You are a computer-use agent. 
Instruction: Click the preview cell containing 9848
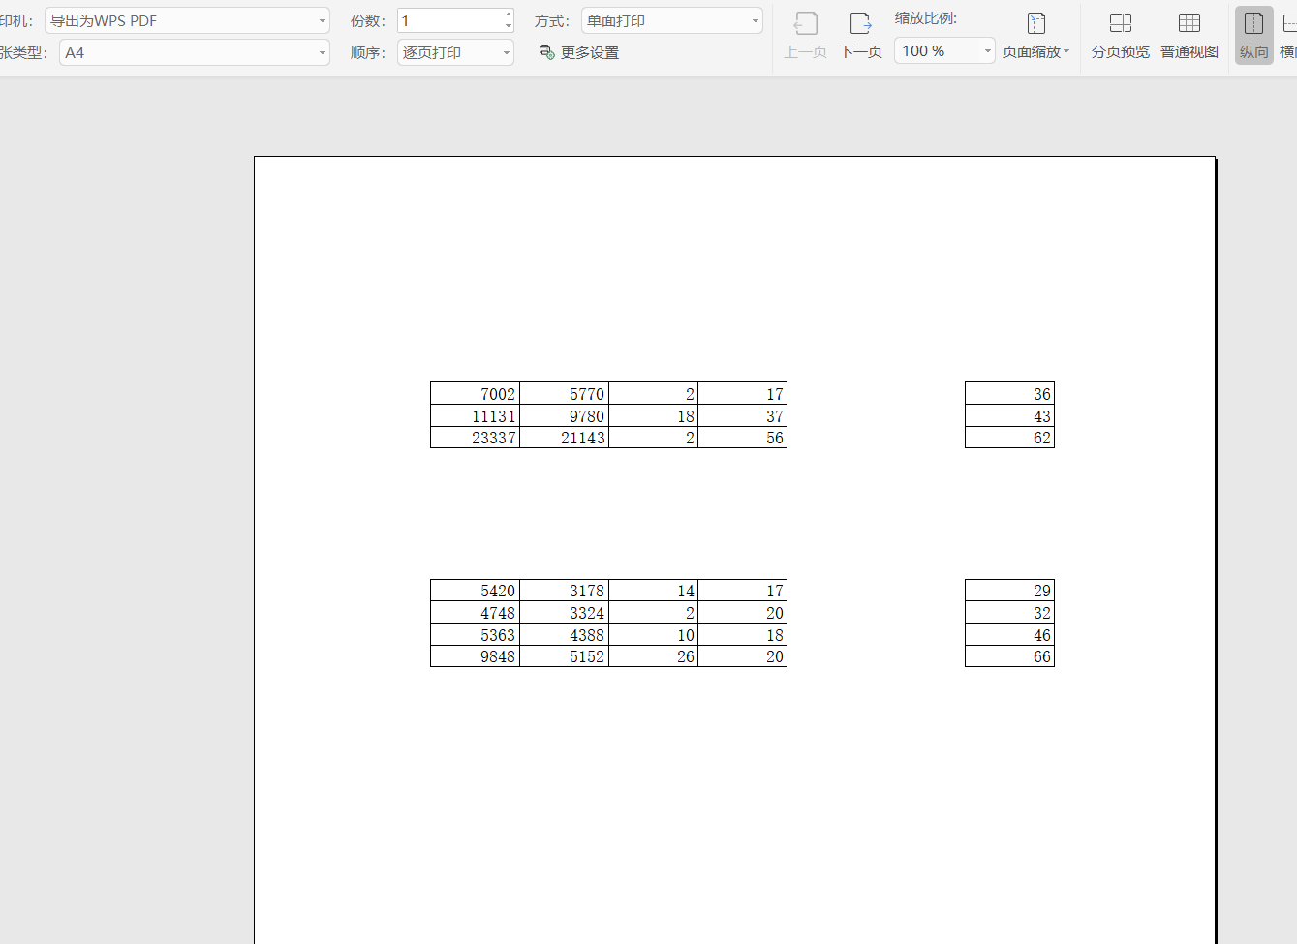(x=476, y=656)
